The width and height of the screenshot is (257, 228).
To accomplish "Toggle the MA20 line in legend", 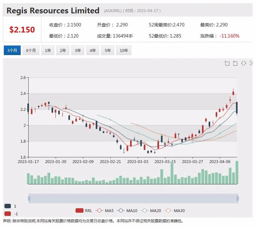I will [x=151, y=210].
